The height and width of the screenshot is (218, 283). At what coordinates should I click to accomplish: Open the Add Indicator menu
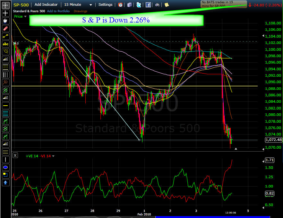46,5
